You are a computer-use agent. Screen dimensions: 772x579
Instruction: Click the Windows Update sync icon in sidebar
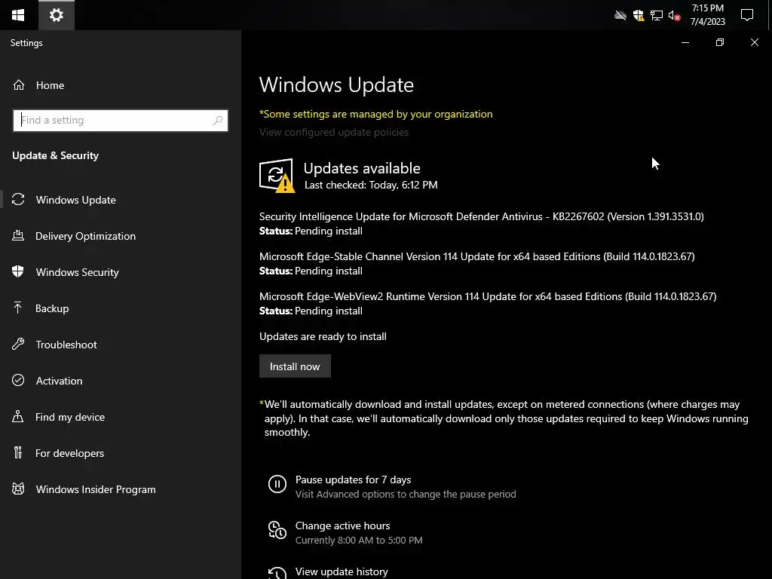[18, 199]
